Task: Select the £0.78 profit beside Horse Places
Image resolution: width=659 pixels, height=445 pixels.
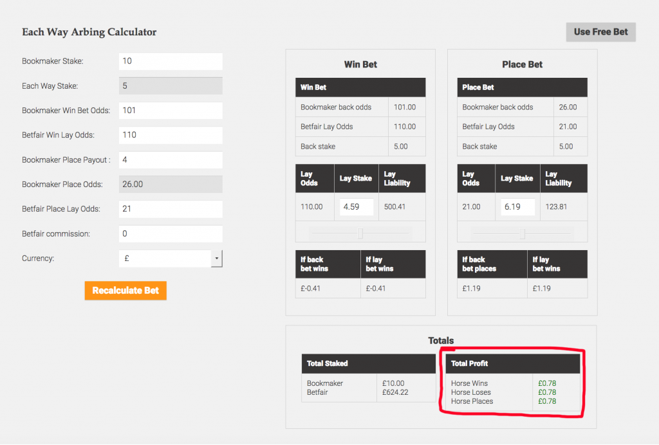Action: pos(547,401)
